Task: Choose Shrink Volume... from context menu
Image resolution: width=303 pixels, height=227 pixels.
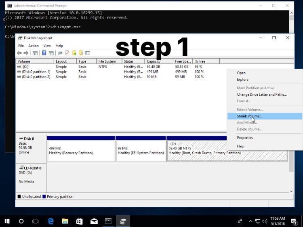Action: tap(265, 116)
